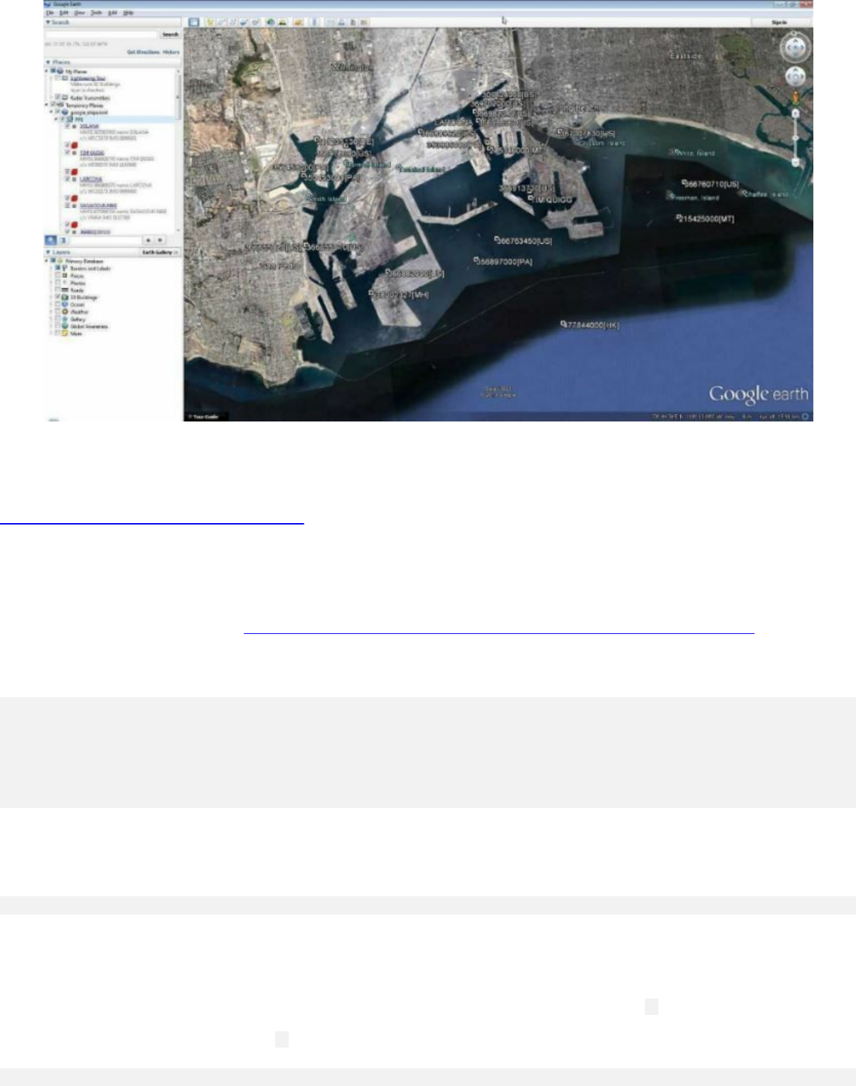
Task: Toggle the sunlight icon in the toolbar
Action: pyautogui.click(x=282, y=22)
